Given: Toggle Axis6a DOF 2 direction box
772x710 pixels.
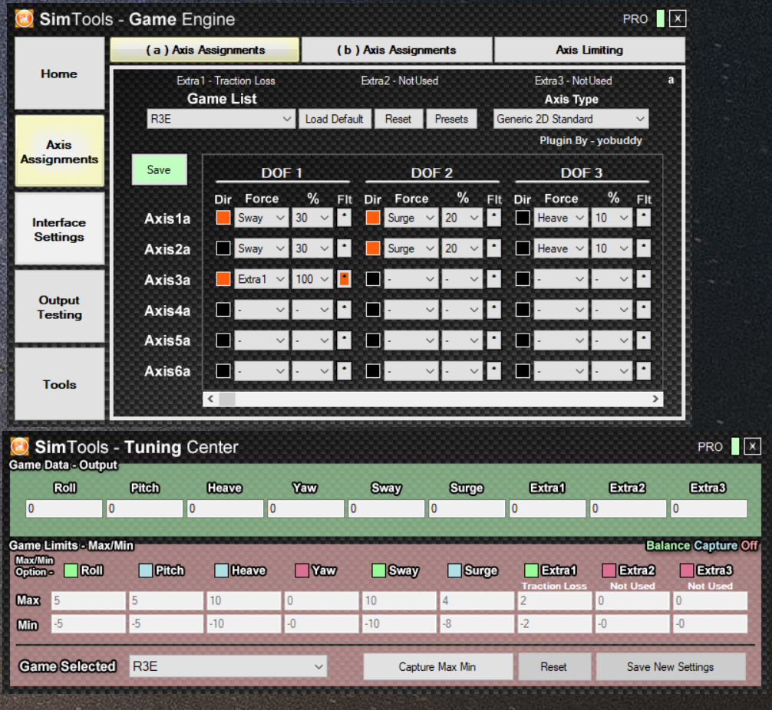Looking at the screenshot, I should [x=373, y=371].
